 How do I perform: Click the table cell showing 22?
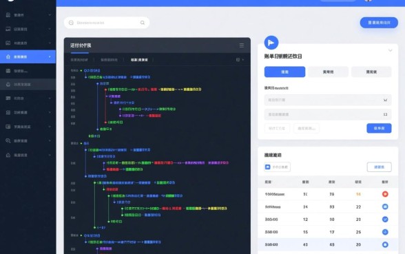[358, 207]
